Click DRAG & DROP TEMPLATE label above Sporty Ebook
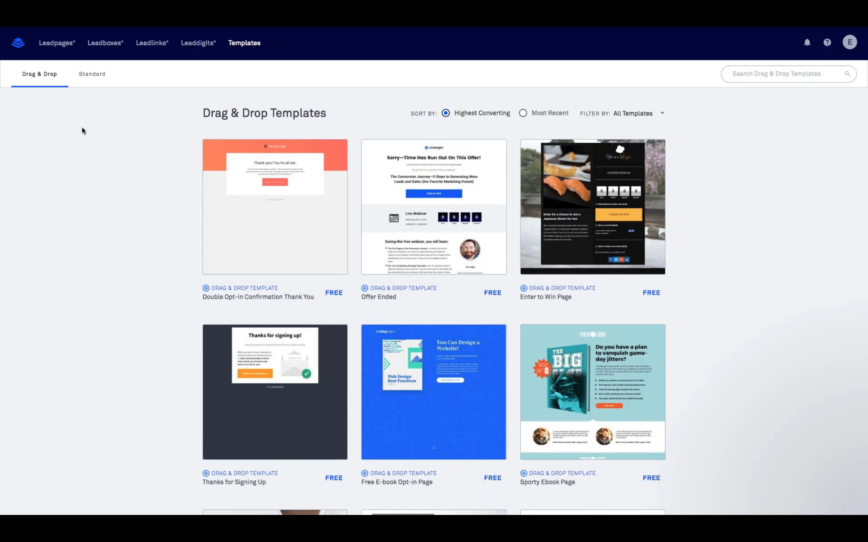Image resolution: width=868 pixels, height=542 pixels. tap(562, 473)
